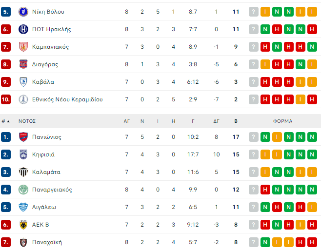The image size is (321, 250).
Task: Open the Εθνικός Νέου Κεραμιδίου team link
Action: 67,99
